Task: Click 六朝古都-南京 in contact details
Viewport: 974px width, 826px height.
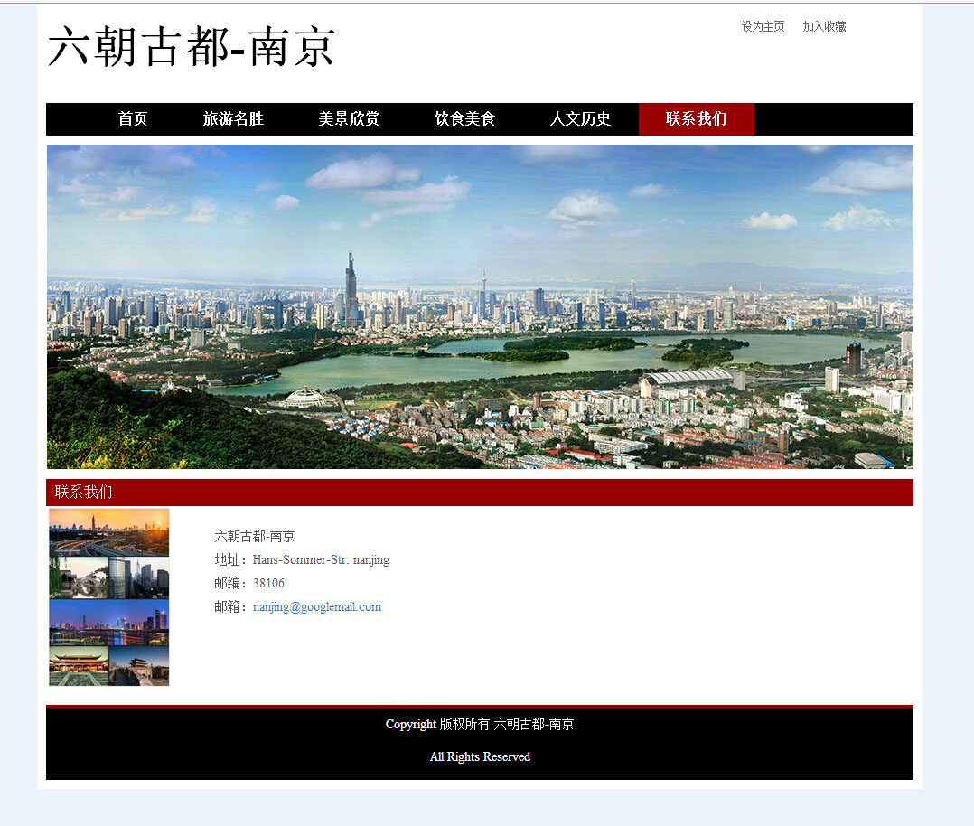Action: (x=254, y=536)
